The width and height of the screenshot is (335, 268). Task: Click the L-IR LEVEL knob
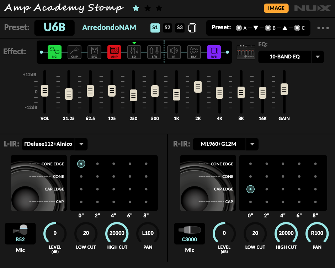tap(55, 233)
